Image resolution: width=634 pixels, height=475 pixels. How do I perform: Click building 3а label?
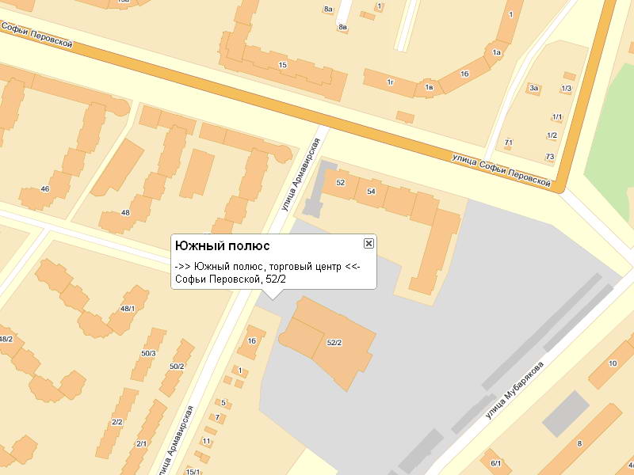533,88
